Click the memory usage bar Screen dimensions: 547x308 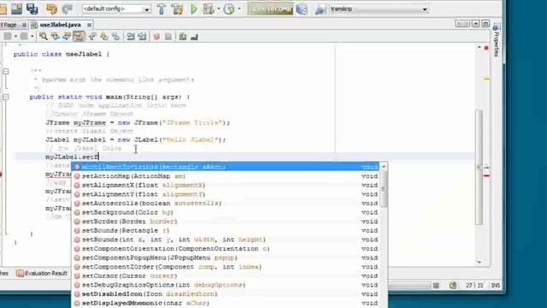(270, 9)
